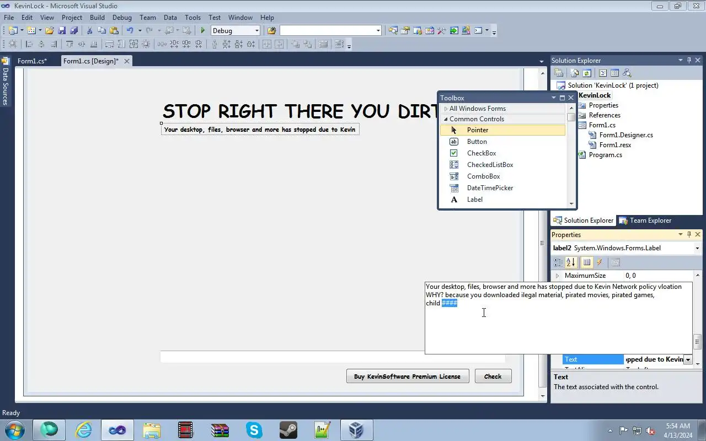Click the Text property dropdown arrow
Image resolution: width=706 pixels, height=441 pixels.
[688, 359]
